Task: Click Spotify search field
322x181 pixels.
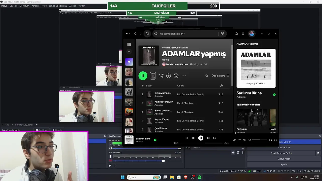Action: (186, 34)
